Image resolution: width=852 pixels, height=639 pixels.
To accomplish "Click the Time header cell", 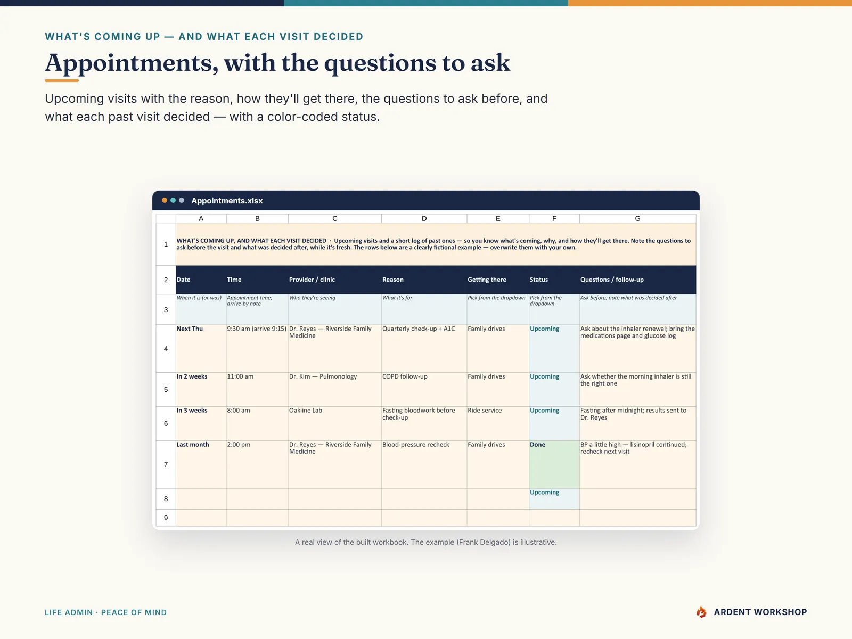I will [x=257, y=280].
